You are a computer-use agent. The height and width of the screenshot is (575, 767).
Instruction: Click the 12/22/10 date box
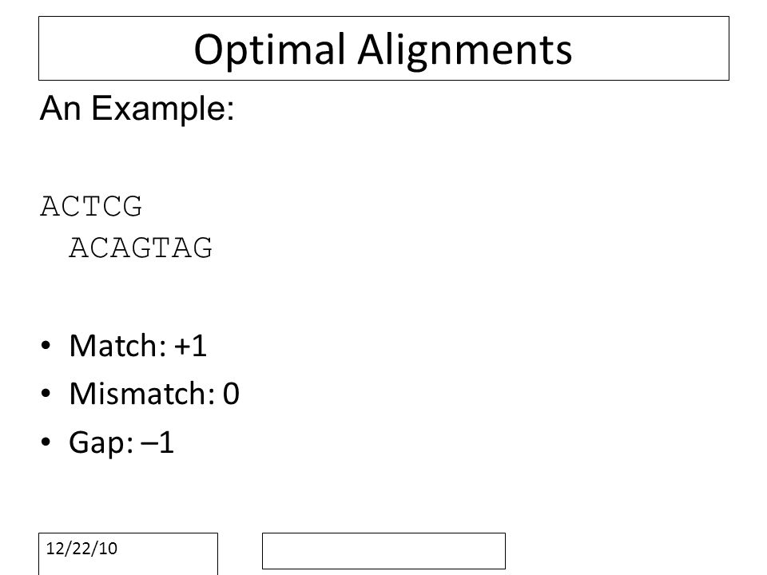click(x=128, y=554)
